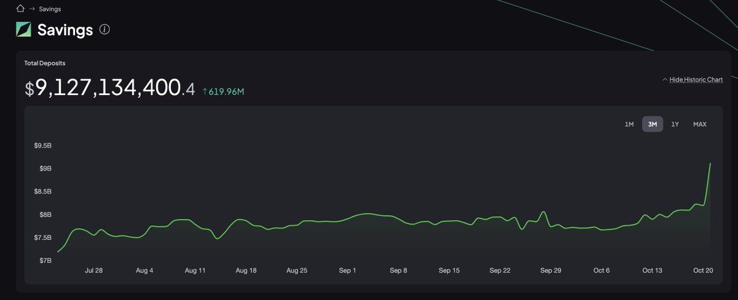This screenshot has width=738, height=300.
Task: Click the Sep 29 date label
Action: [550, 271]
